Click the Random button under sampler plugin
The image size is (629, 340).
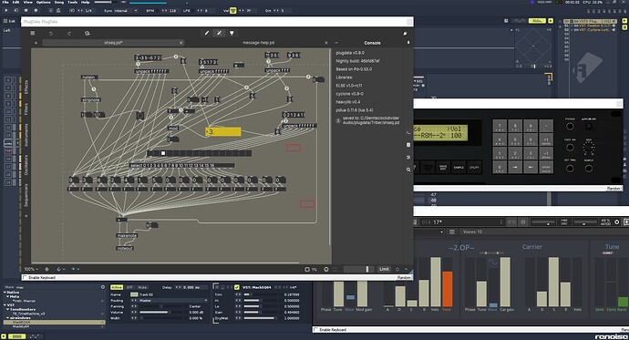point(614,189)
